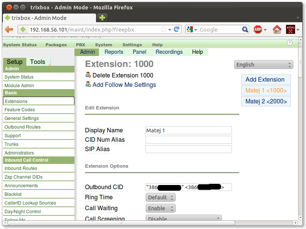This screenshot has width=306, height=229.
Task: Click the browser back arrow button
Action: click(9, 29)
